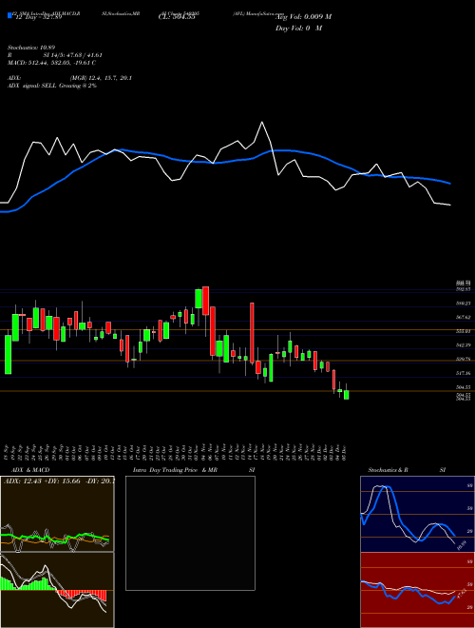Screen dimensions: 475x628
Task: Click the first tall green candlestick
Action: point(8,355)
